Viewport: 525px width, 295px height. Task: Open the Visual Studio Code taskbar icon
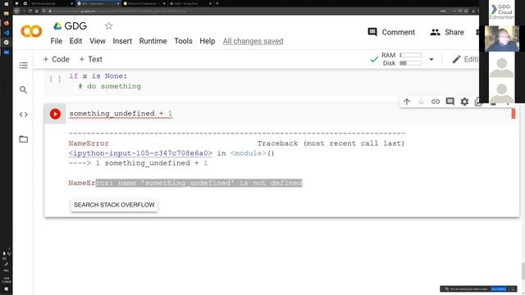click(6, 33)
